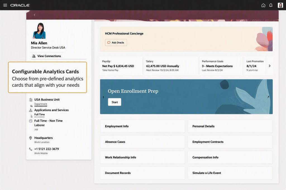Screen dimensions: 286x190
Task: Select the USA Business Unit text
Action: 47,99
